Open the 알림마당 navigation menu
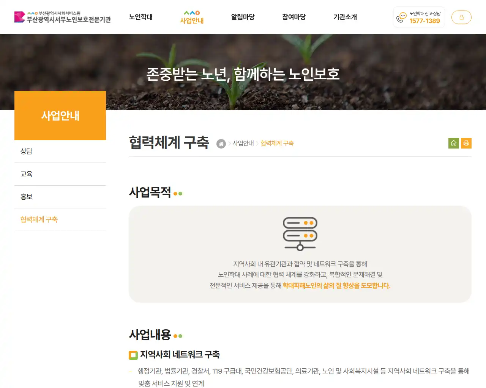486x388 pixels. click(243, 17)
